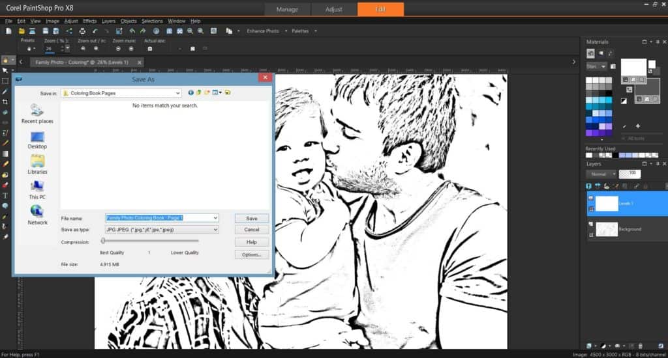The image size is (668, 358).
Task: Click the Undo arrow icon
Action: 132,31
